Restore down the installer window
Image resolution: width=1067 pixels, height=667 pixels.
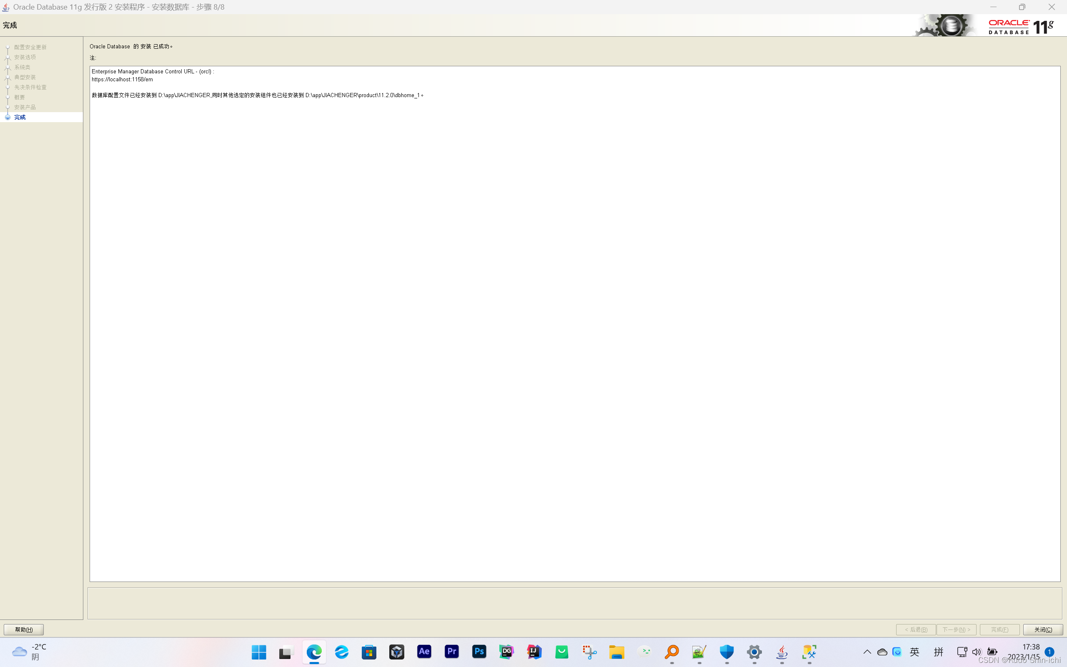coord(1022,7)
